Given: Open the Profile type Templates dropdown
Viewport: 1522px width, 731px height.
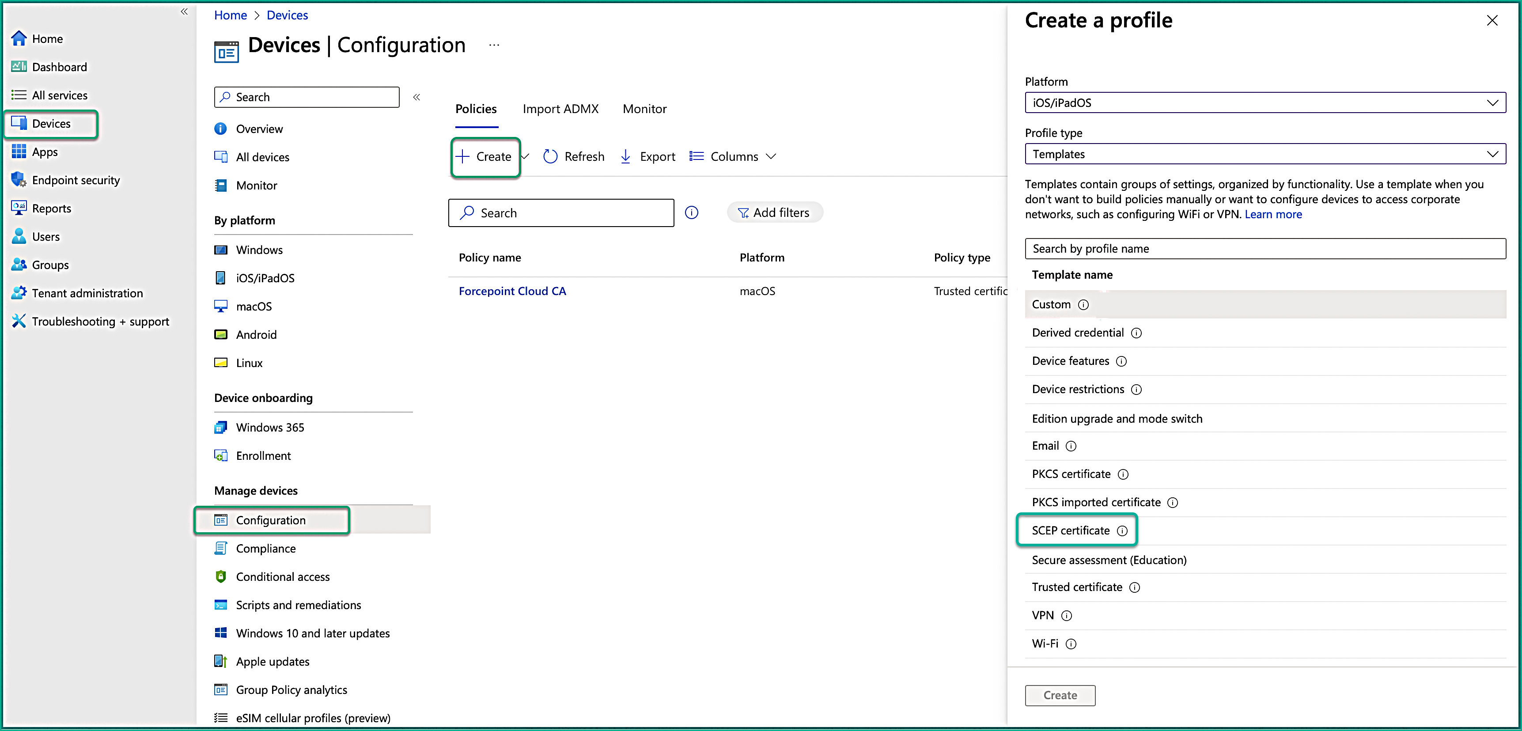Looking at the screenshot, I should click(x=1265, y=154).
